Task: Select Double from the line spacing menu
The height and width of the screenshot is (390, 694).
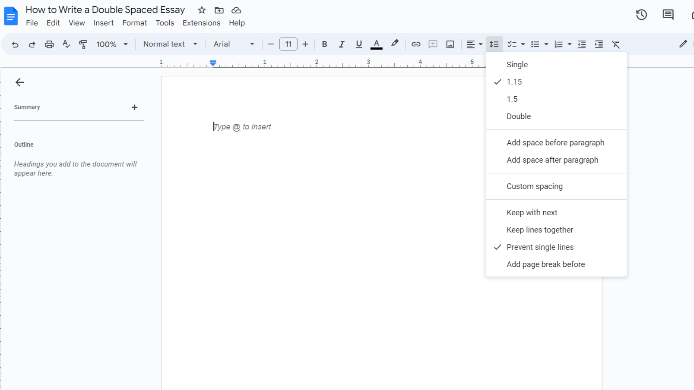Action: point(518,116)
